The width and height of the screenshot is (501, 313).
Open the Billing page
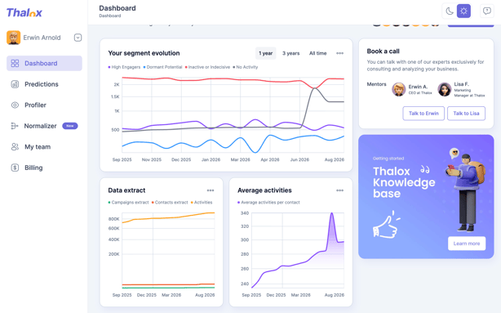(33, 168)
